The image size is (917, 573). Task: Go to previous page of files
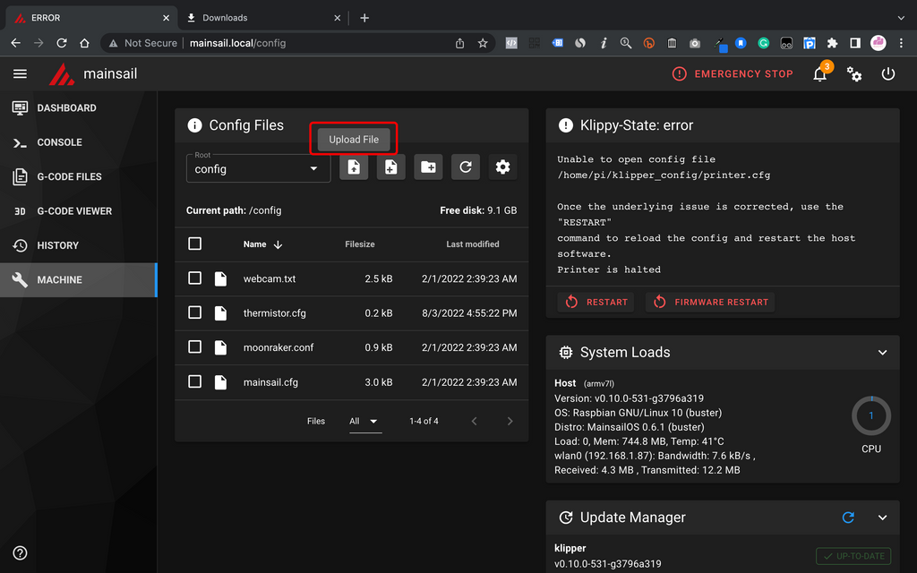[x=475, y=421]
